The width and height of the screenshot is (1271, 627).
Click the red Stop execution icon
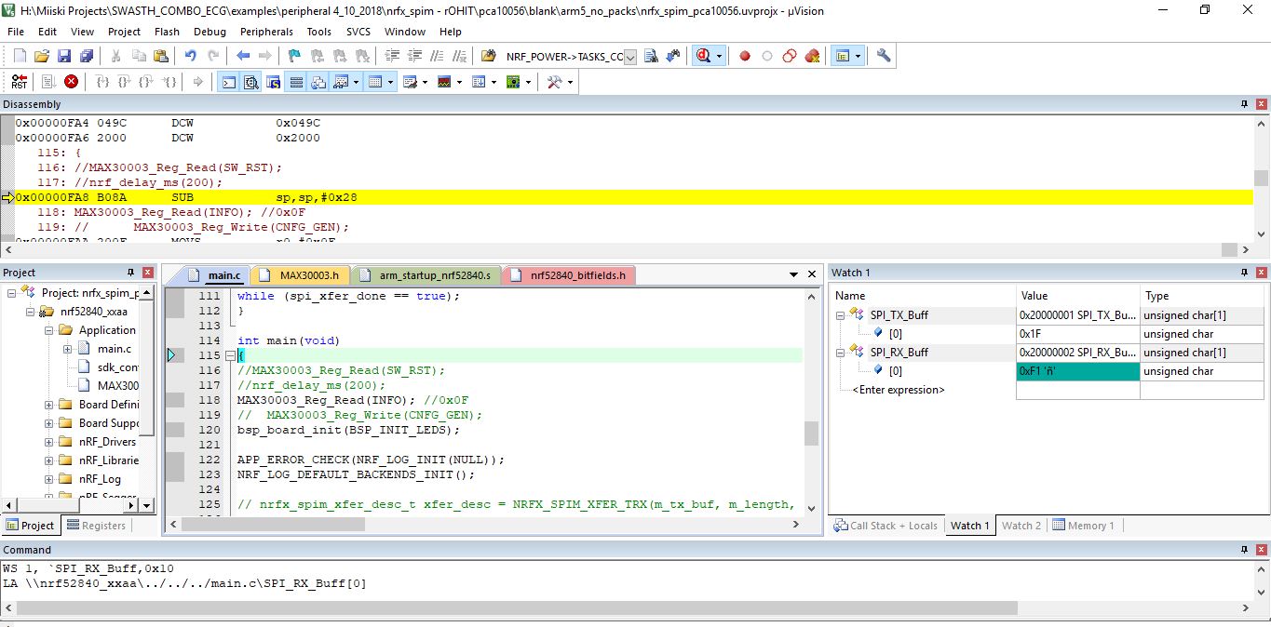pos(71,82)
